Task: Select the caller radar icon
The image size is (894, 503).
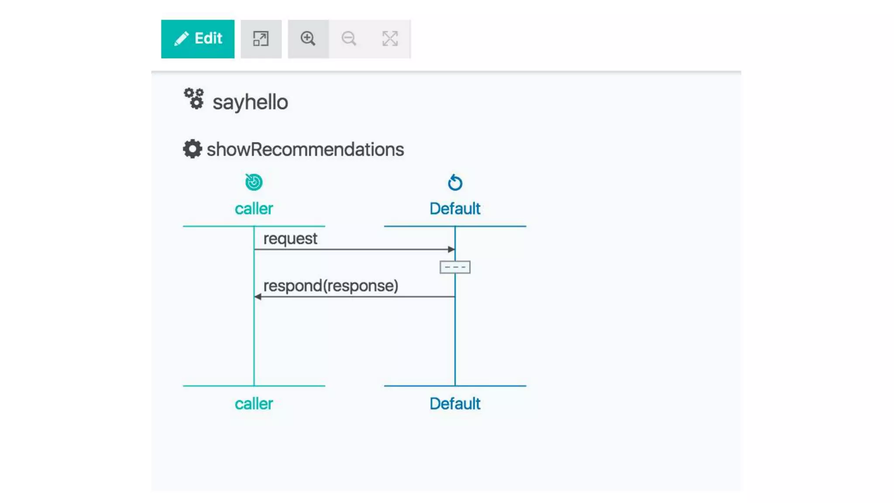Action: (254, 182)
